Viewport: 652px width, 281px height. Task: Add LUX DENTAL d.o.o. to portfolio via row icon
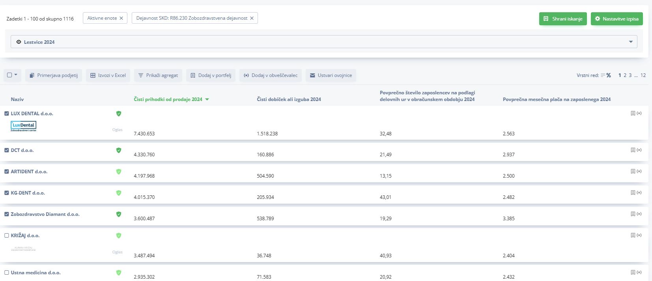tap(633, 113)
